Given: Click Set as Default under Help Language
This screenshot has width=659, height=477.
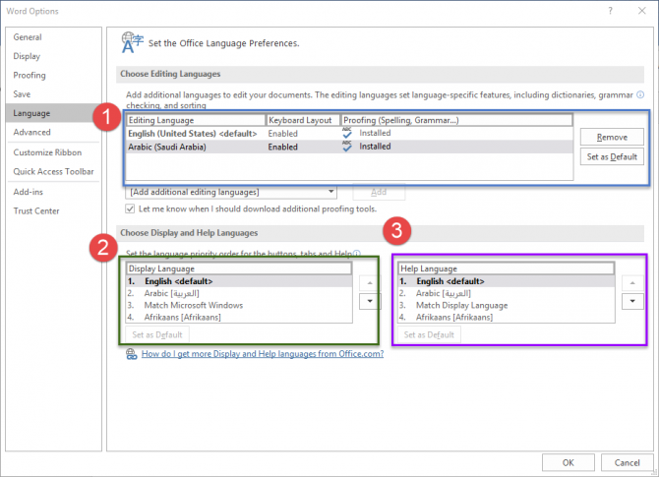Looking at the screenshot, I should pos(429,334).
